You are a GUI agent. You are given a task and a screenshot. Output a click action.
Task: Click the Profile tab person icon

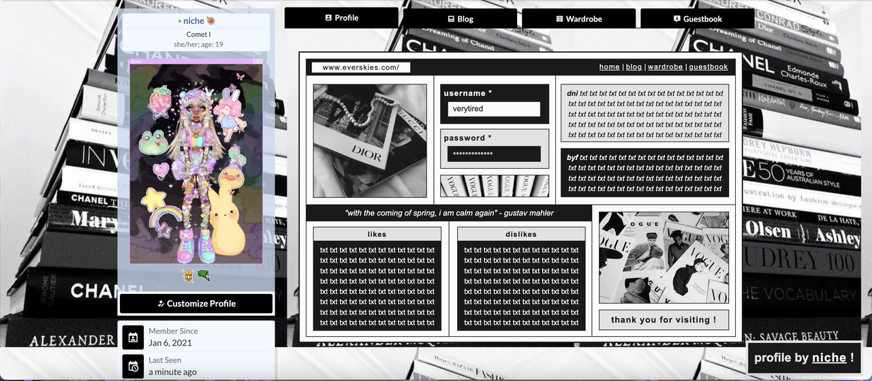point(328,18)
